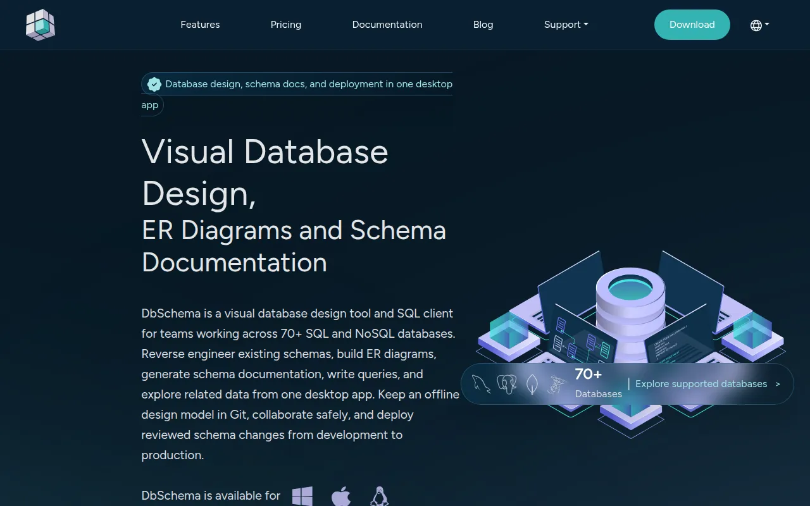Screen dimensions: 810x506
Task: Open the globe language selector
Action: pyautogui.click(x=759, y=25)
